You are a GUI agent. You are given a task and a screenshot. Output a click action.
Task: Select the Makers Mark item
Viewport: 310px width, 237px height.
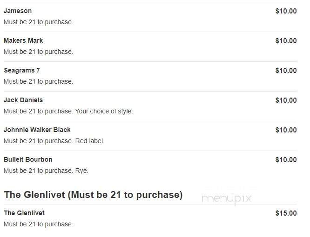point(23,40)
